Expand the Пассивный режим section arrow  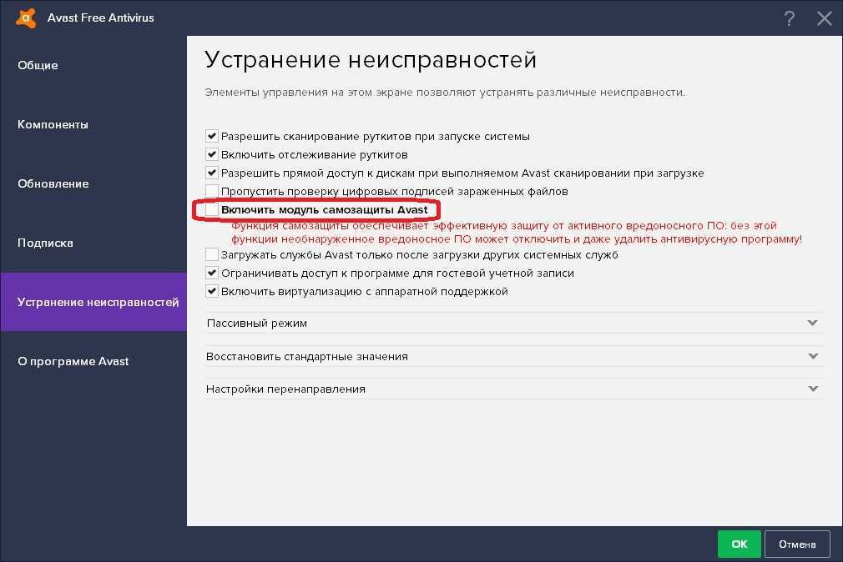pyautogui.click(x=812, y=323)
